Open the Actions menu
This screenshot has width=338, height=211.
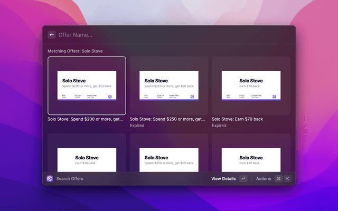(x=264, y=179)
